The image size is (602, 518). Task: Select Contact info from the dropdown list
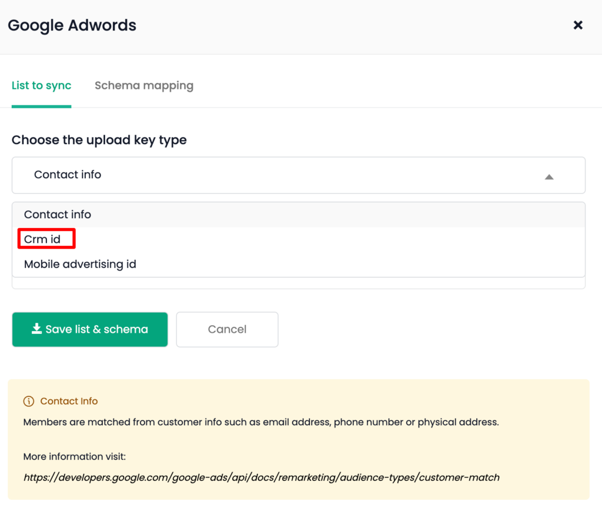[x=298, y=215]
